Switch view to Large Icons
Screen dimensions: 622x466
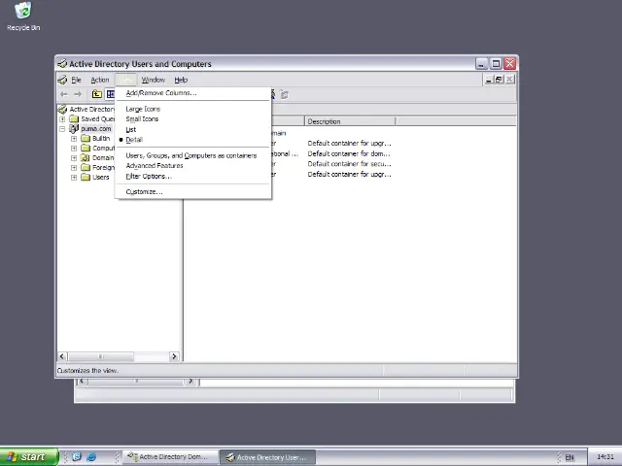tap(143, 109)
